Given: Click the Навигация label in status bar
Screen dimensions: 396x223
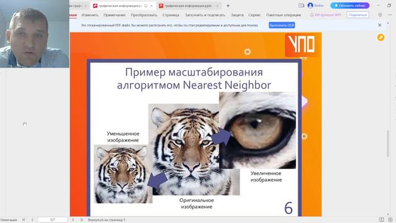Looking at the screenshot, I should pyautogui.click(x=9, y=220).
